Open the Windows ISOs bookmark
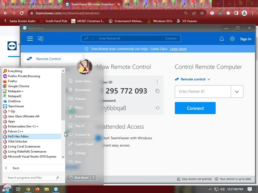This screenshot has height=193, width=258. tap(160, 21)
